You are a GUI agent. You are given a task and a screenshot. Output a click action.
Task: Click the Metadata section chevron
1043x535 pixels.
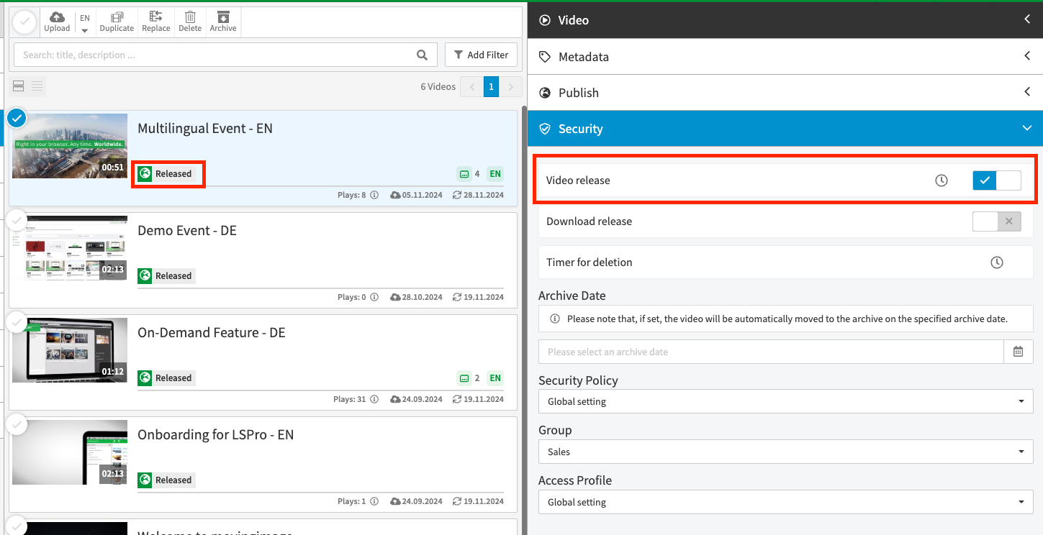(1027, 56)
